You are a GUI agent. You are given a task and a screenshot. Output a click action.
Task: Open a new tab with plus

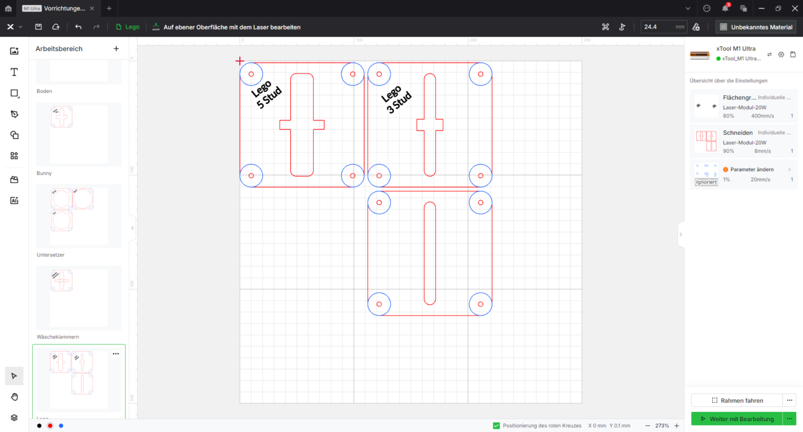tap(109, 9)
